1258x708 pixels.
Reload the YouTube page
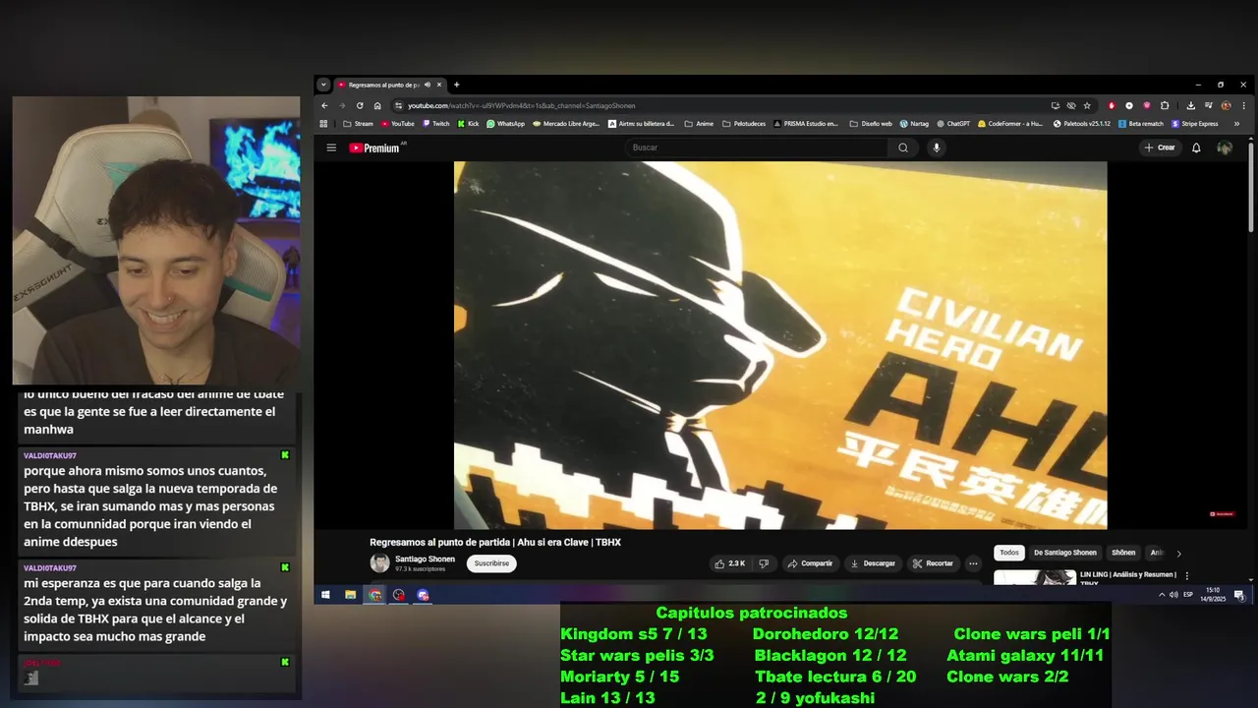coord(360,105)
